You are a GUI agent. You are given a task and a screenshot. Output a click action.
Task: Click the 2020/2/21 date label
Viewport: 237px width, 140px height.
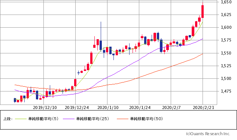point(204,108)
